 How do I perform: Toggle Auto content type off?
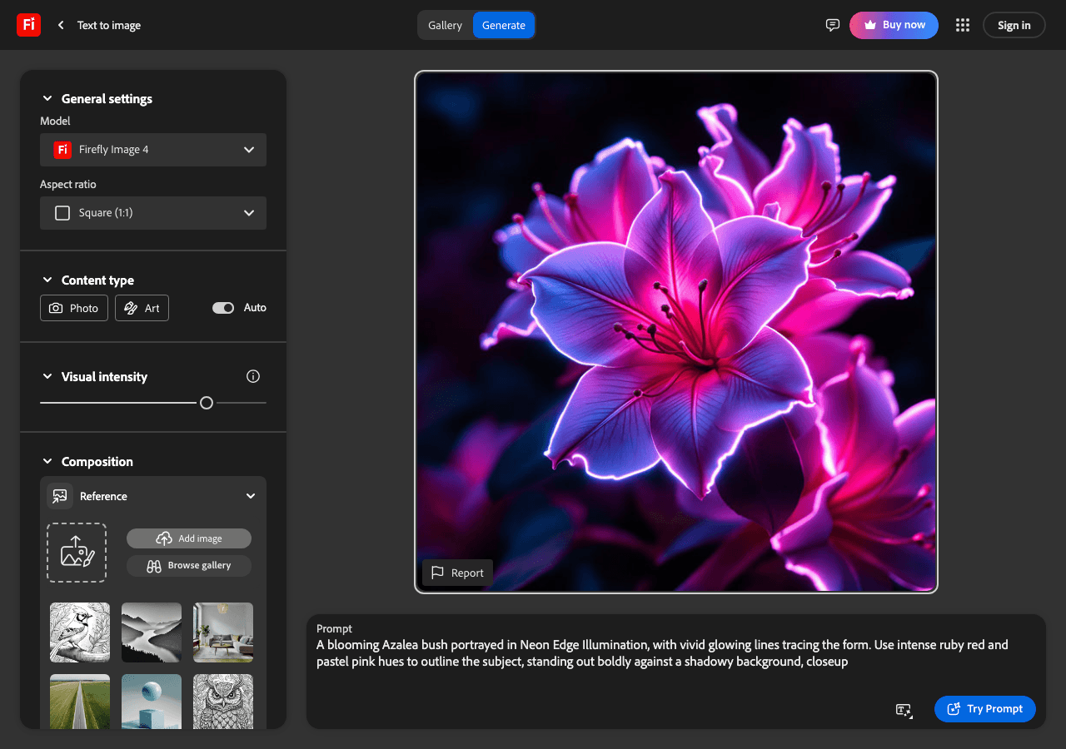pyautogui.click(x=223, y=307)
